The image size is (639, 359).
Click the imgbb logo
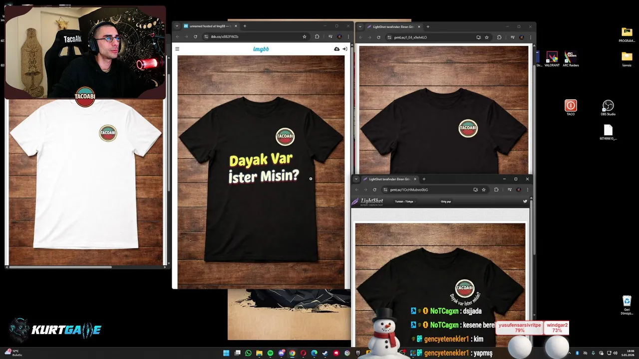tap(261, 49)
